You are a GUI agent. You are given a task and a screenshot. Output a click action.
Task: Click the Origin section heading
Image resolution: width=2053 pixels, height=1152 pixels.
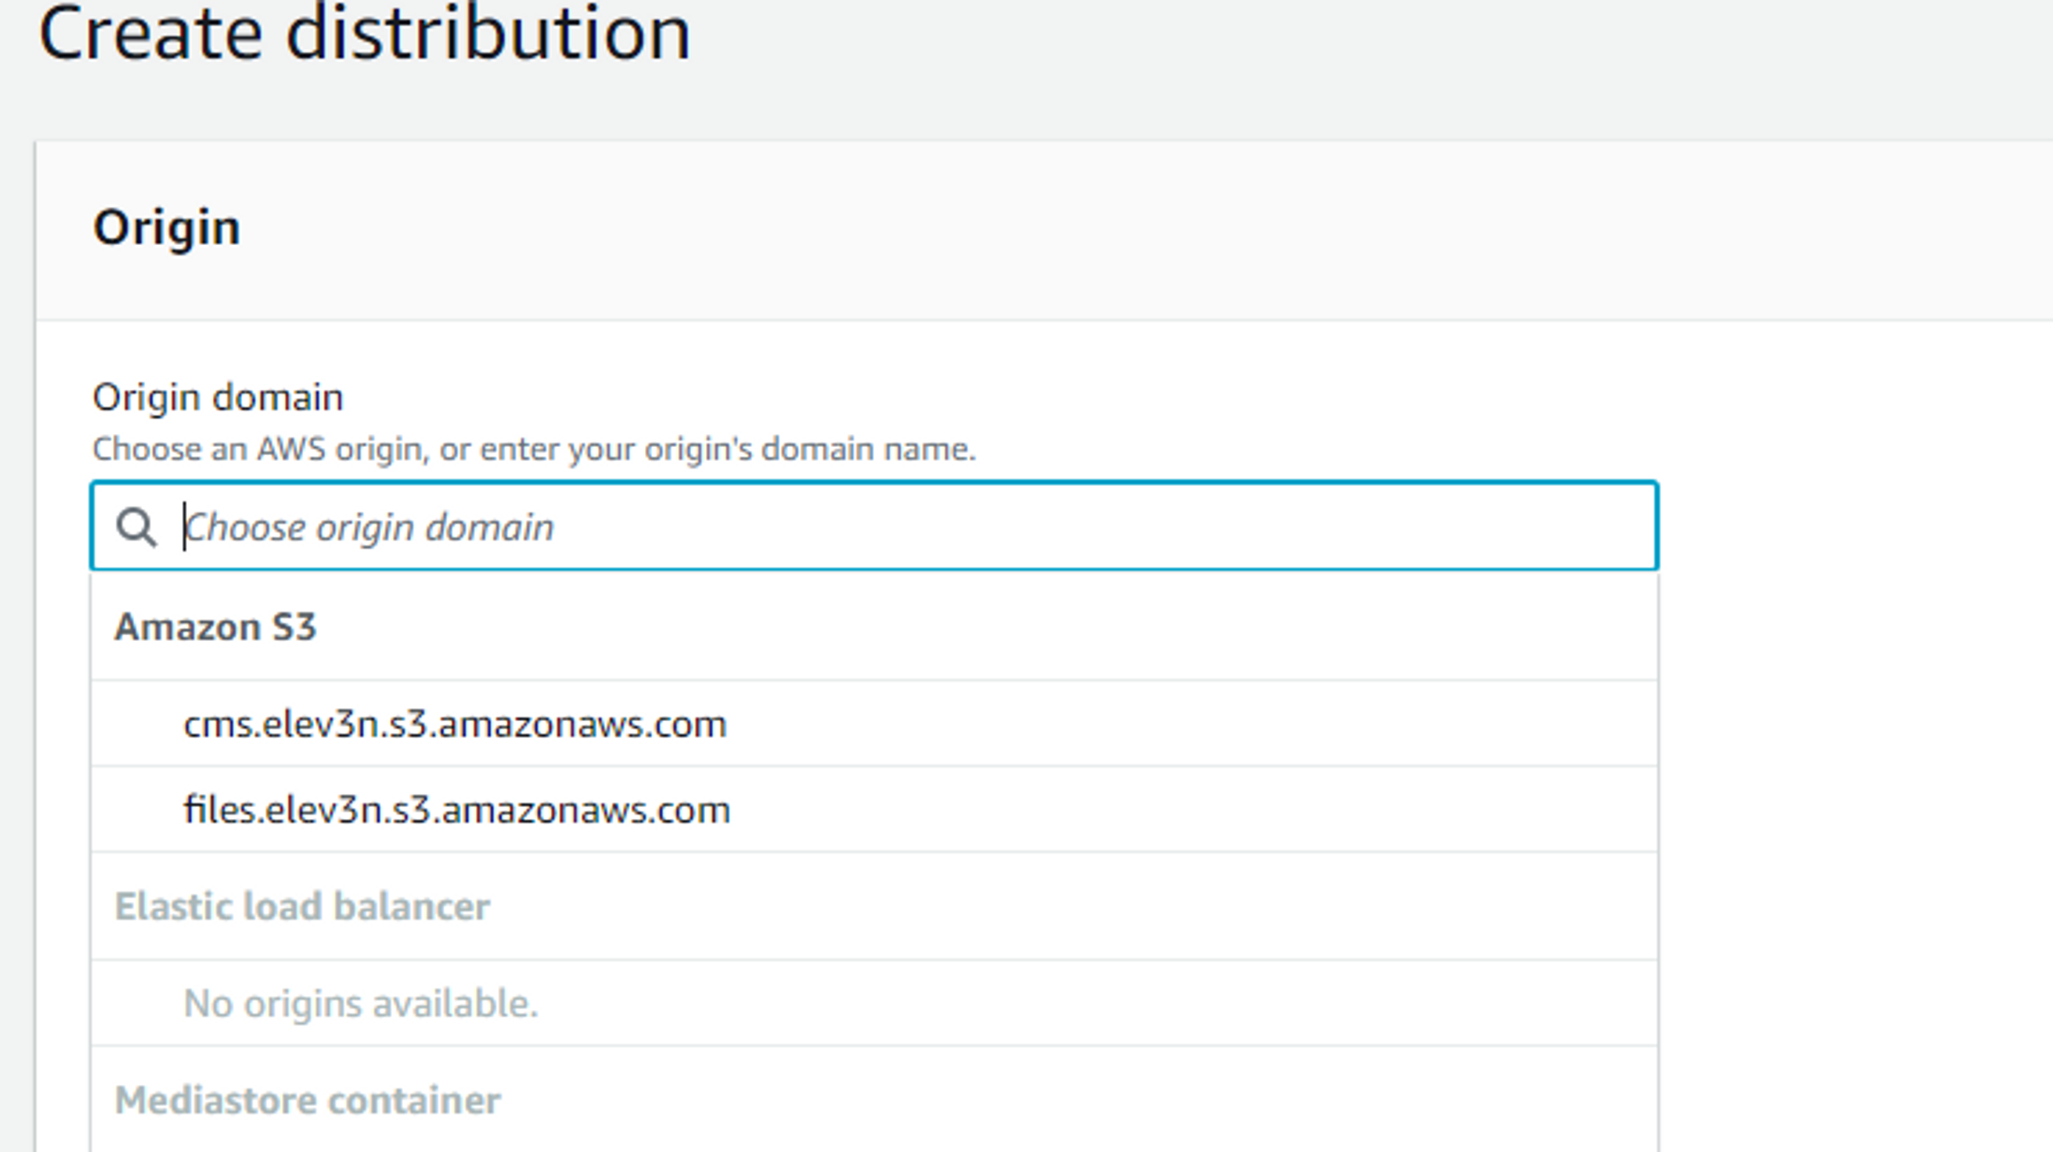click(166, 227)
